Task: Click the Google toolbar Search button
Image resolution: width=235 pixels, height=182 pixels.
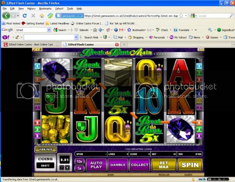Action: (60, 30)
